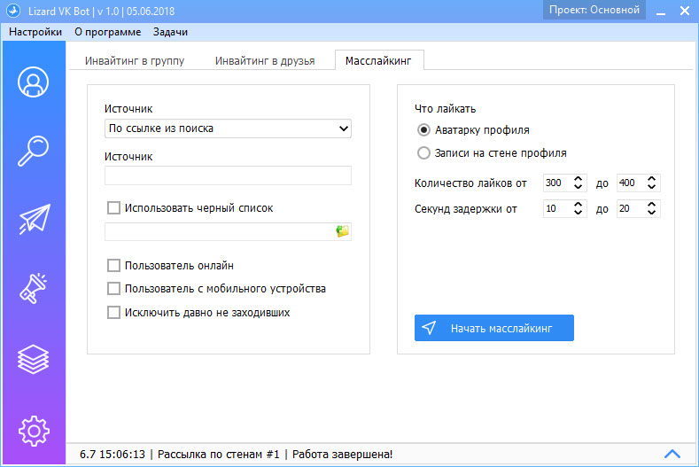Toggle 'Исключить давно не заходивших' checkbox
Image resolution: width=699 pixels, height=467 pixels.
tap(113, 313)
